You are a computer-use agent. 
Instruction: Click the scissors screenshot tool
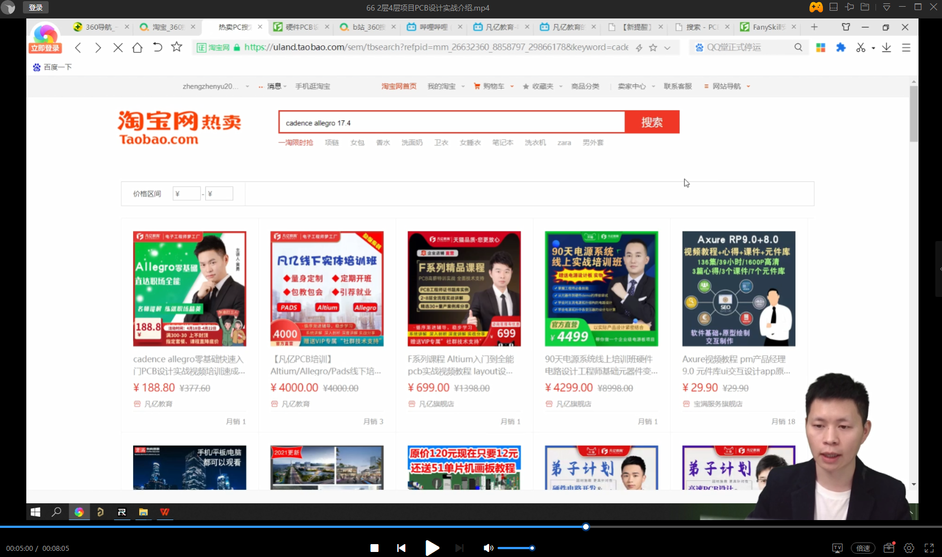point(861,48)
